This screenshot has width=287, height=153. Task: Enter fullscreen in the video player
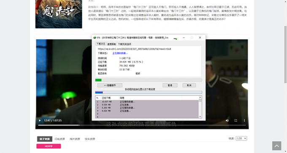tap(236, 120)
